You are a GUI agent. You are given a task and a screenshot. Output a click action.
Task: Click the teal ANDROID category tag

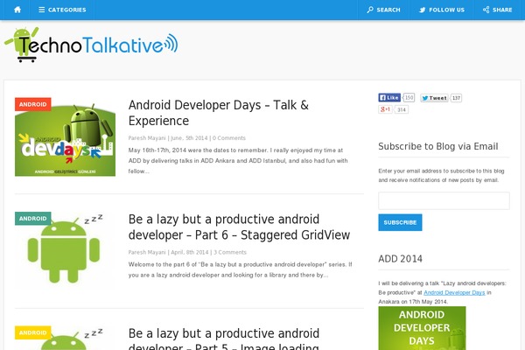[x=33, y=219]
